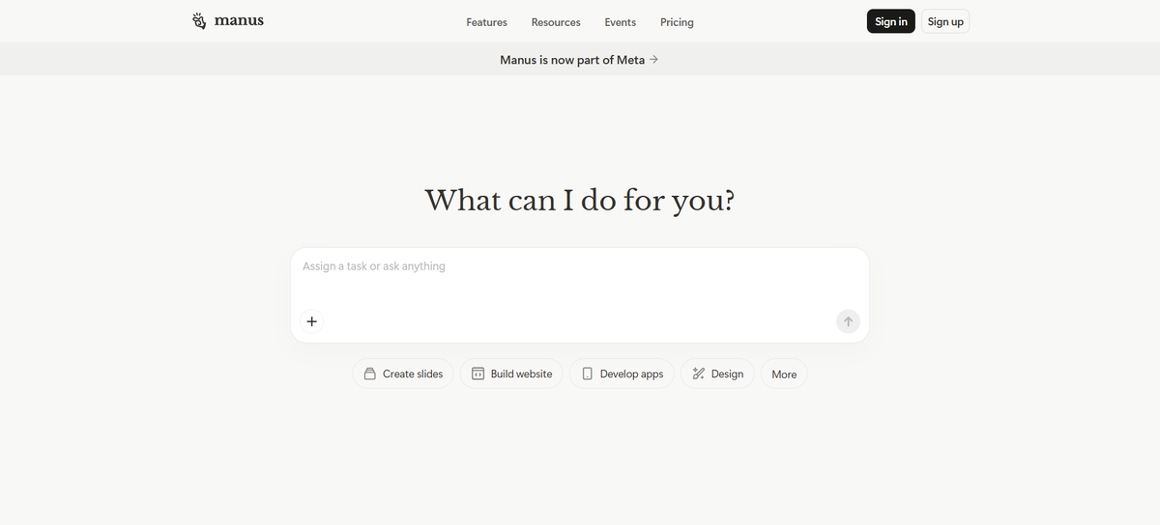Choose the Build website suggestion
This screenshot has height=525, width=1160.
coord(511,373)
